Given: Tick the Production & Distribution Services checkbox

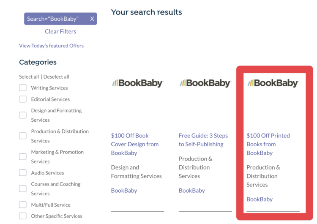Looking at the screenshot, I should (x=23, y=136).
